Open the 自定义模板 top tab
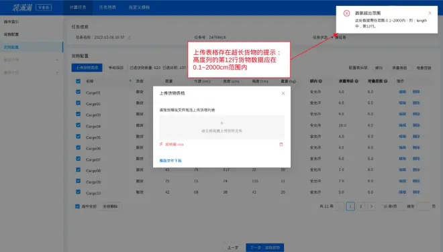 tap(139, 7)
